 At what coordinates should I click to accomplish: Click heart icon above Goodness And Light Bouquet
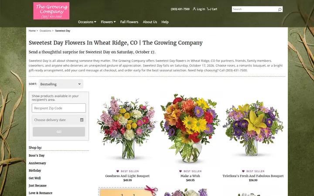pyautogui.click(x=118, y=171)
